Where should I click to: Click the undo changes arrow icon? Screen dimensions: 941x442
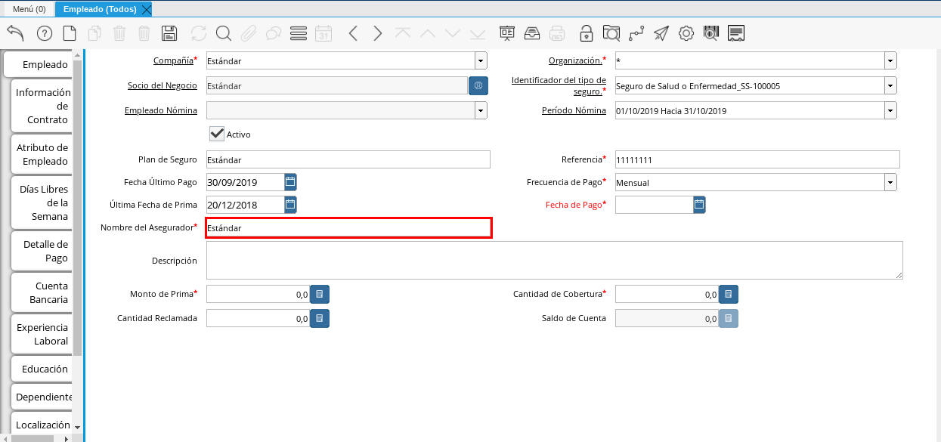(x=15, y=33)
